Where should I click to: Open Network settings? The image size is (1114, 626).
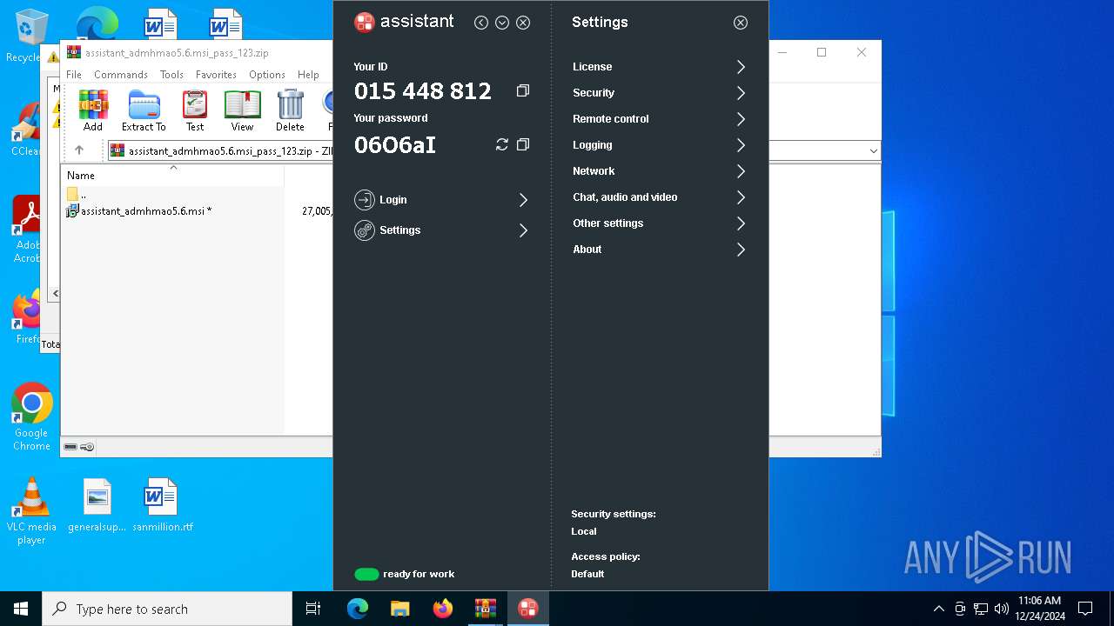click(659, 171)
